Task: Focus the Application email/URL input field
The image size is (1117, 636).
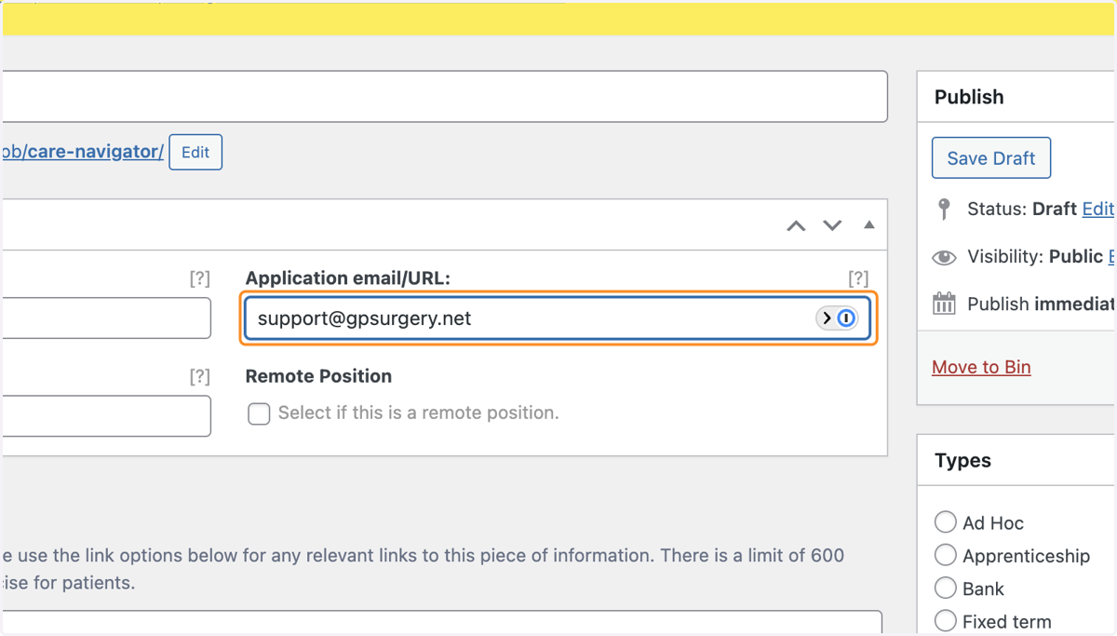Action: [558, 318]
